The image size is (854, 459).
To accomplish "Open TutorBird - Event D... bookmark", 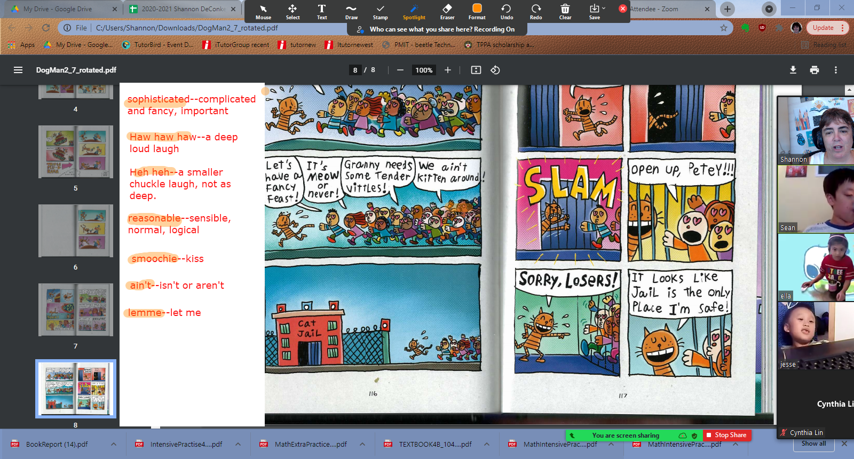I will click(158, 45).
